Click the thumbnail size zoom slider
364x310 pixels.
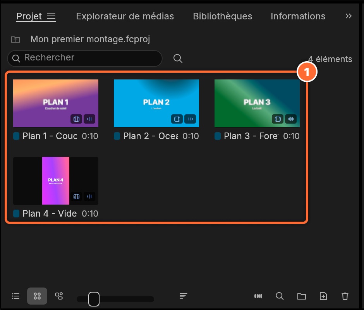tap(115, 299)
